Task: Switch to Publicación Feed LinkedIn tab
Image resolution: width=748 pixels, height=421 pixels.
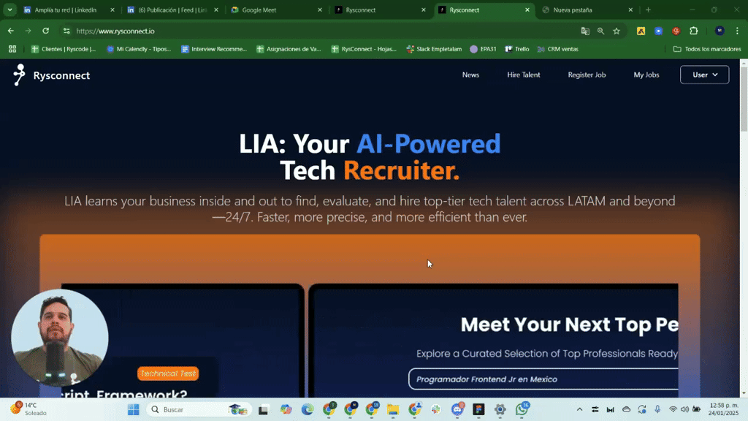Action: click(172, 10)
